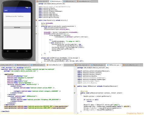This screenshot has width=144, height=115.
Task: Click the android.intent.category.LAUNCHER line
Action: coord(37,91)
